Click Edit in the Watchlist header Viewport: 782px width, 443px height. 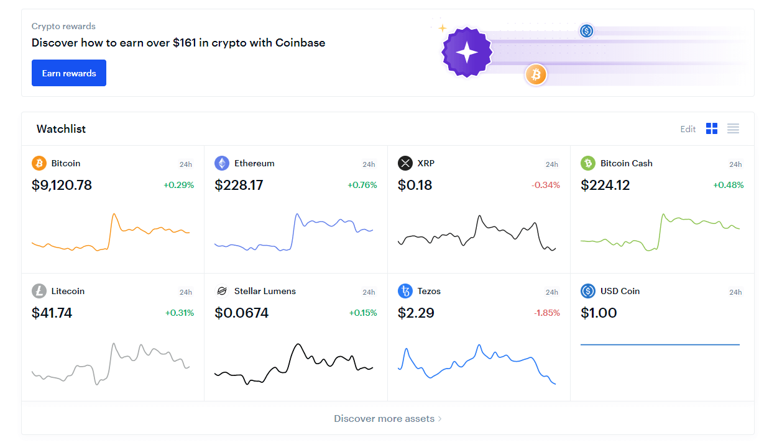688,129
